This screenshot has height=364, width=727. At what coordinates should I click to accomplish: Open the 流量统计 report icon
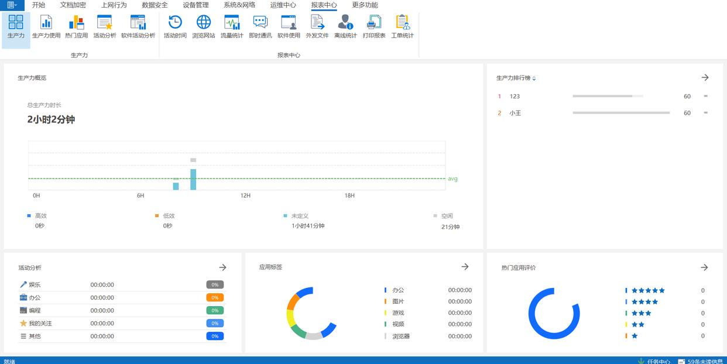point(232,26)
